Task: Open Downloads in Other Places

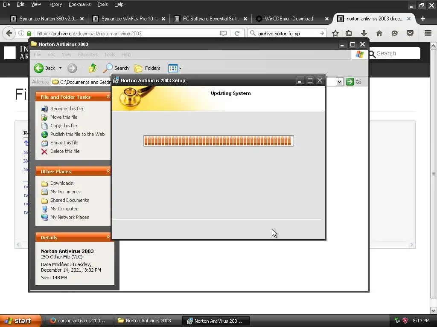Action: (x=61, y=183)
